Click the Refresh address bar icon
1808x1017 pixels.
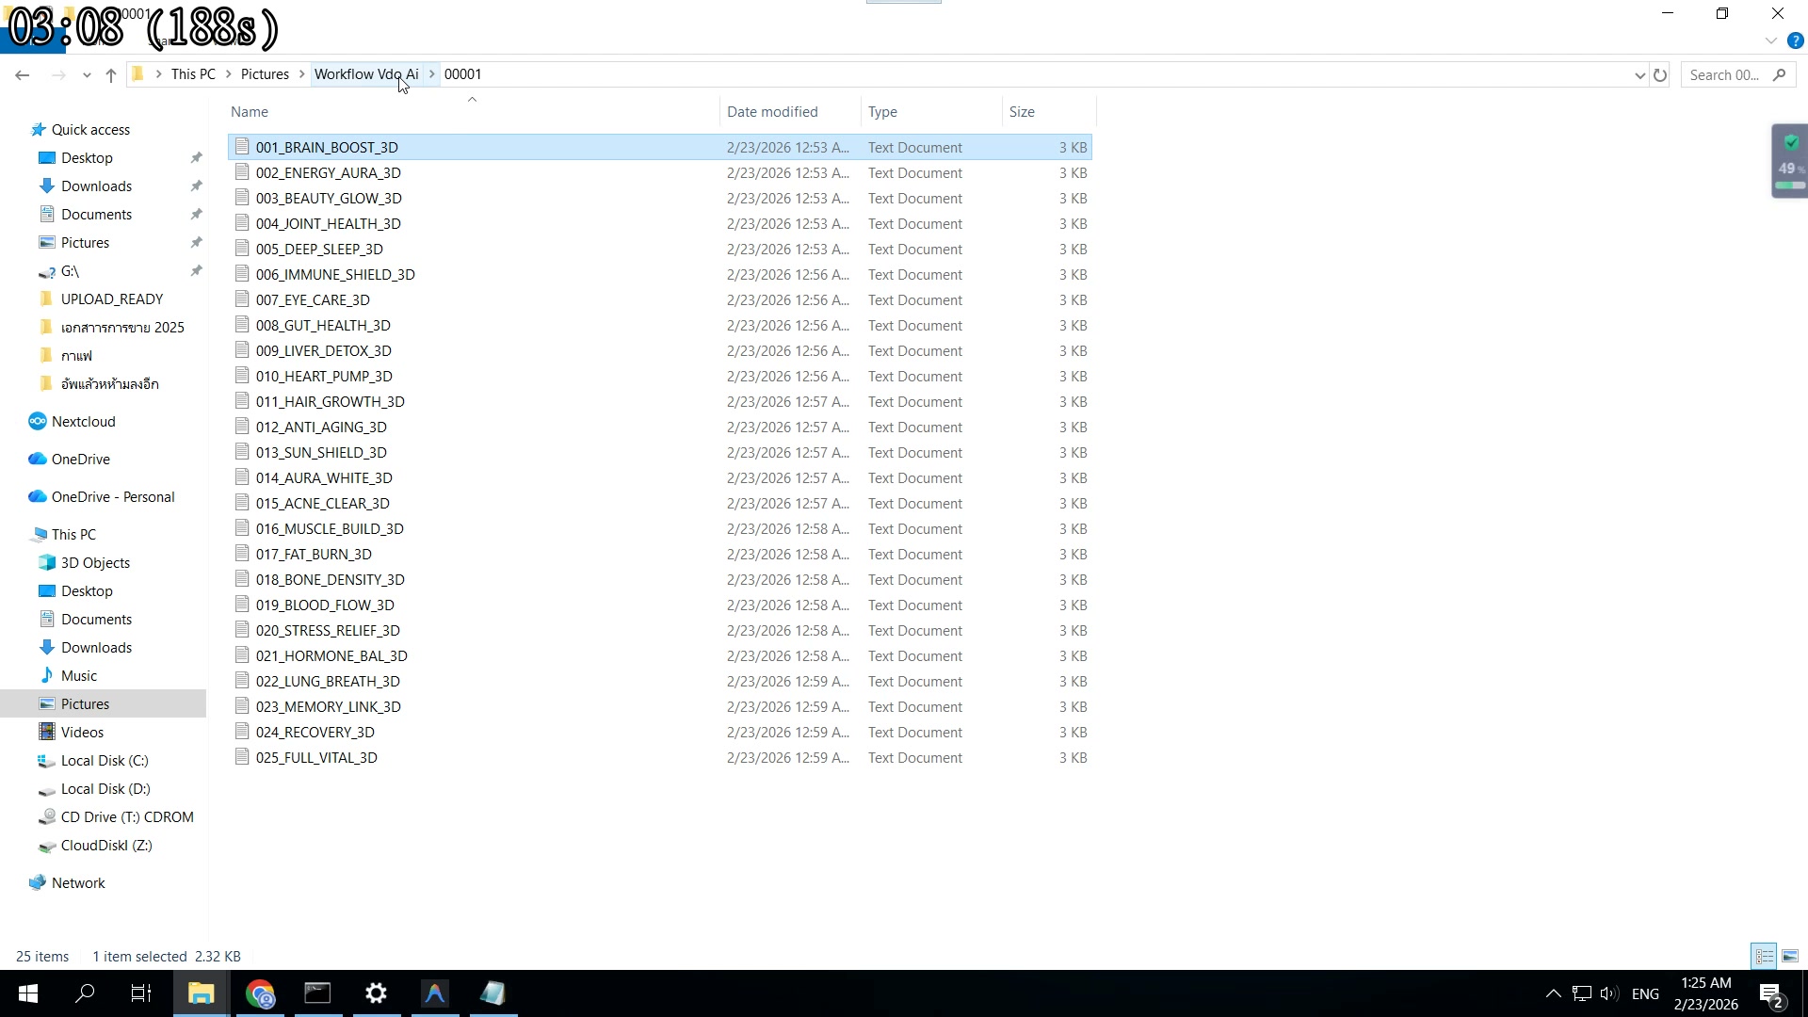coord(1660,75)
